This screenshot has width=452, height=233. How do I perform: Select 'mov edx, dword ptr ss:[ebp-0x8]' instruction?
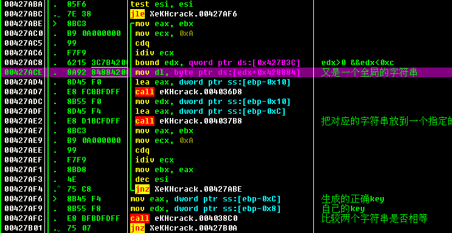point(206,209)
